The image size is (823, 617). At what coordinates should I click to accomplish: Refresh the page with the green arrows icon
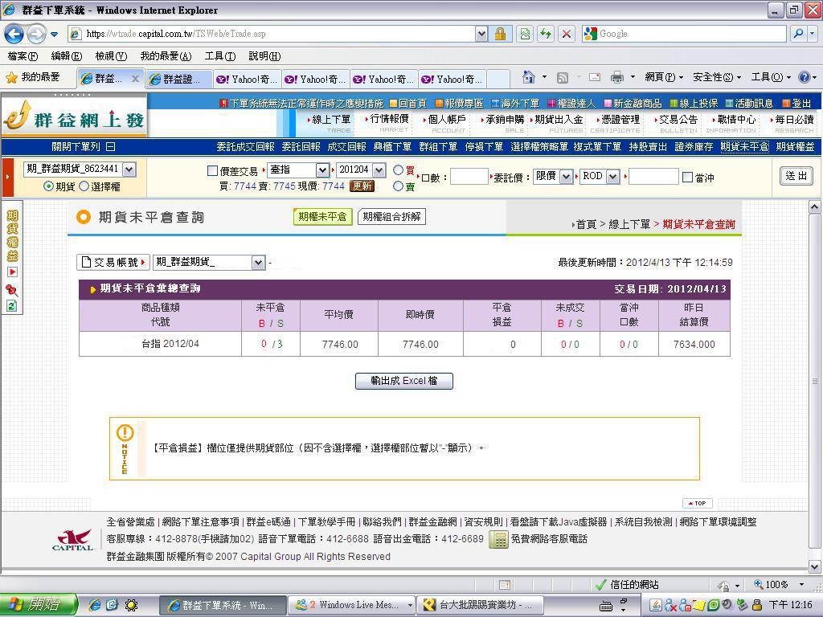(x=546, y=34)
